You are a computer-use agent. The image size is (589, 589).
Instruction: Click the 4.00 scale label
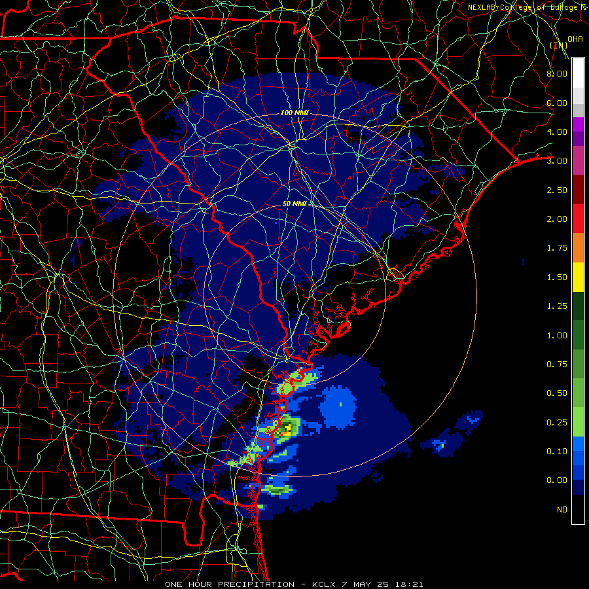click(x=557, y=132)
